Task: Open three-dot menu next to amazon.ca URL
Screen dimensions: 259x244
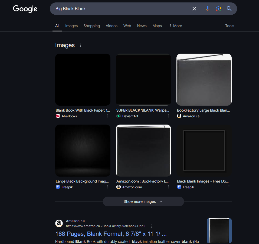Action: [152, 226]
